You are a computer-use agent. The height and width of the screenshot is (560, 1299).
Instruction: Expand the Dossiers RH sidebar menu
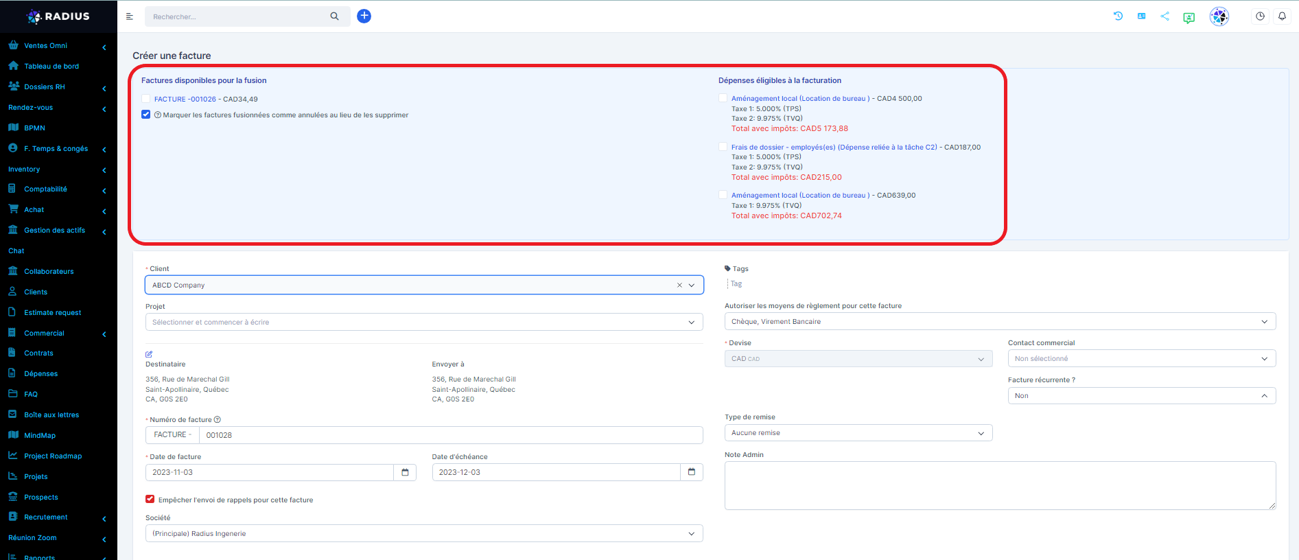(58, 86)
